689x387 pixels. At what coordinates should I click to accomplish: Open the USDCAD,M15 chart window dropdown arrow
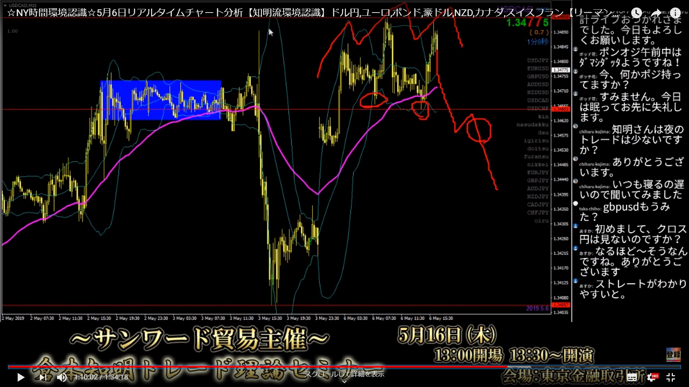tap(5, 5)
